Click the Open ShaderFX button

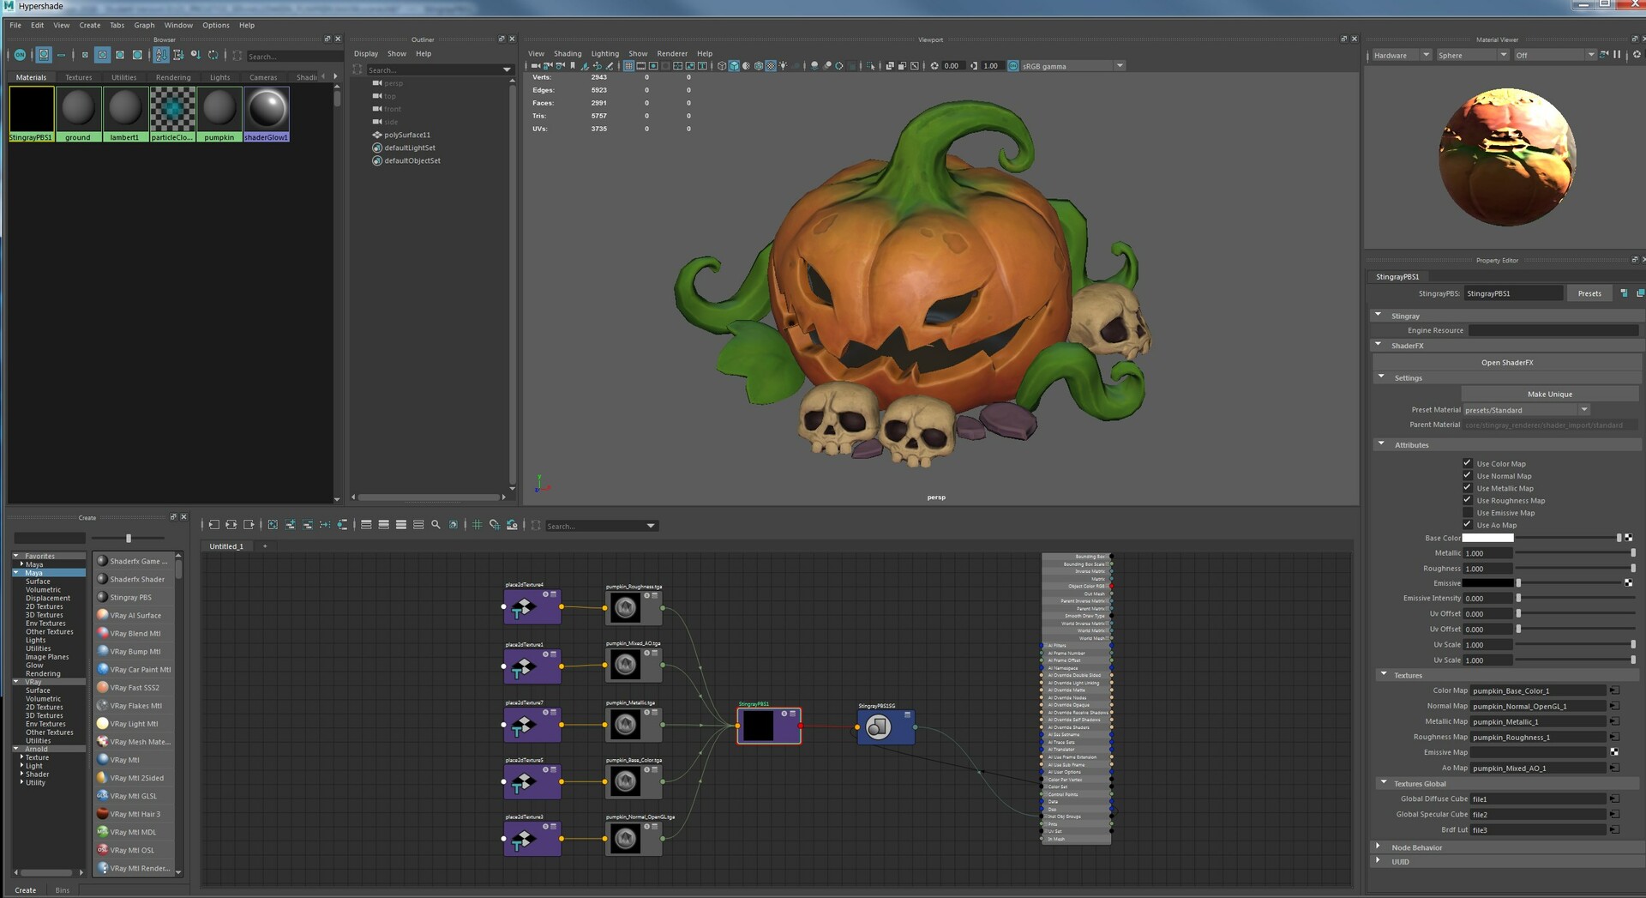click(x=1507, y=362)
